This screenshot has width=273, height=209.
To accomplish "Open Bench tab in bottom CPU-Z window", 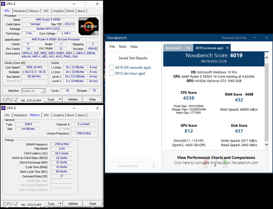I will point(71,115).
